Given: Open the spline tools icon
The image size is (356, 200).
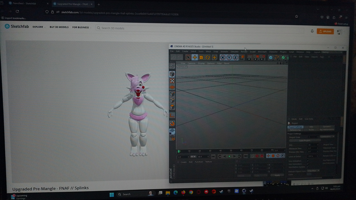Looking at the screenshot, I should coord(277,57).
